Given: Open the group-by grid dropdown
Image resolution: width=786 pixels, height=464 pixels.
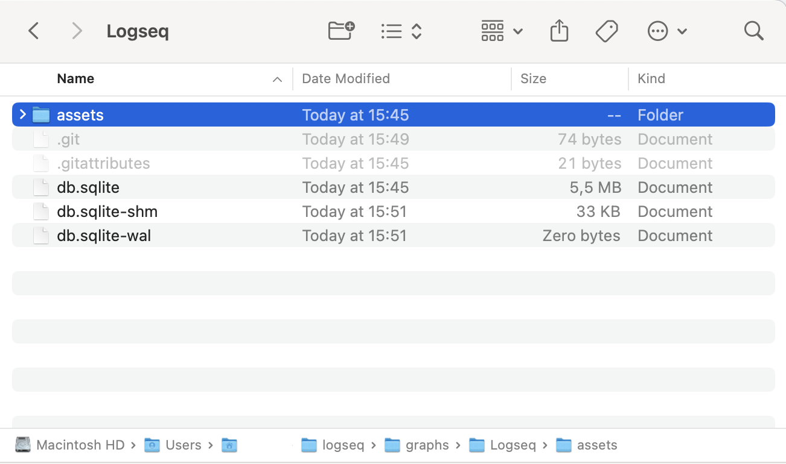Looking at the screenshot, I should point(502,31).
